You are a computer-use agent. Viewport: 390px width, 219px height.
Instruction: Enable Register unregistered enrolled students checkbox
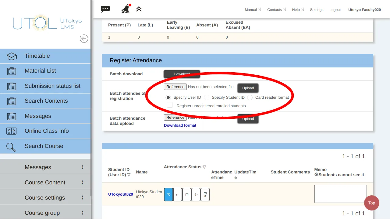(x=170, y=105)
